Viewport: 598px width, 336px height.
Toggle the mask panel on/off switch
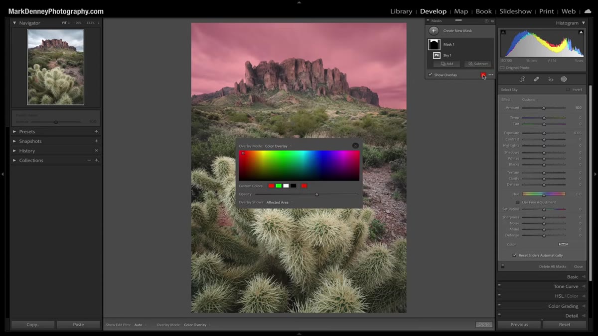pos(502,266)
